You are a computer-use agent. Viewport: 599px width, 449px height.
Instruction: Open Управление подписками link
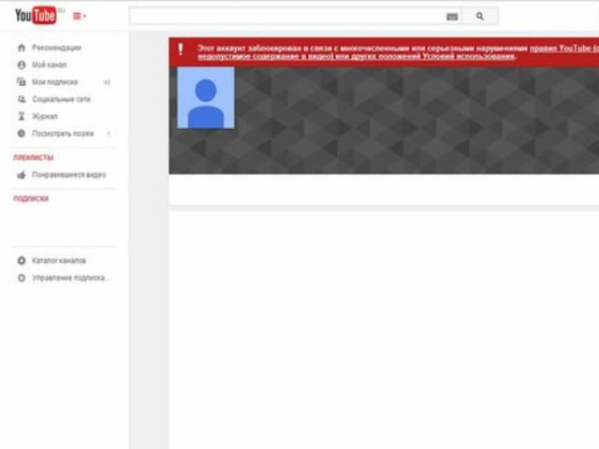71,278
